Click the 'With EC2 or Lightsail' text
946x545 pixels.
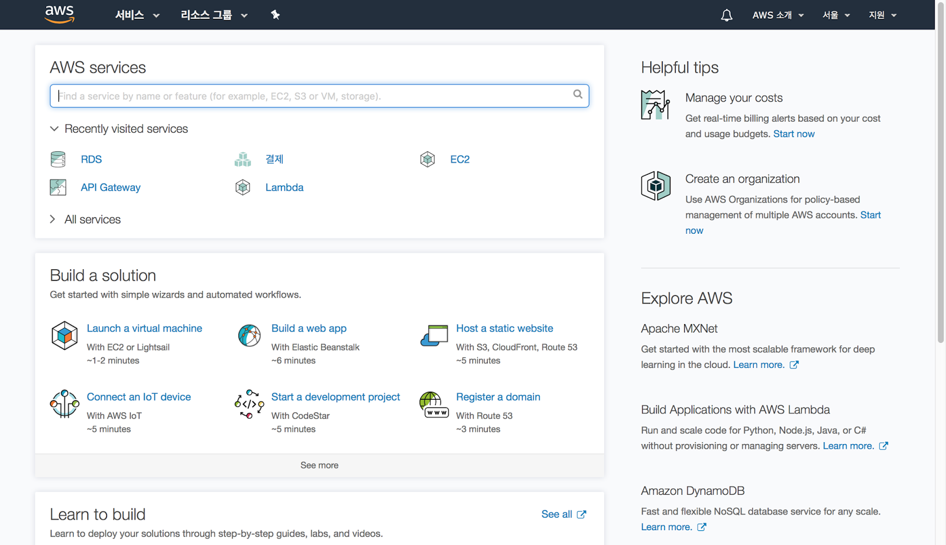128,347
